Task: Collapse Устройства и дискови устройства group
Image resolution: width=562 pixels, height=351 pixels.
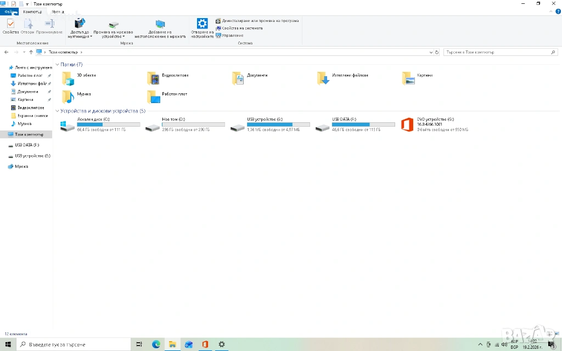Action: point(58,111)
